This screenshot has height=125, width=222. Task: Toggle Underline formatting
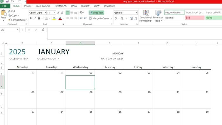coord(39,18)
